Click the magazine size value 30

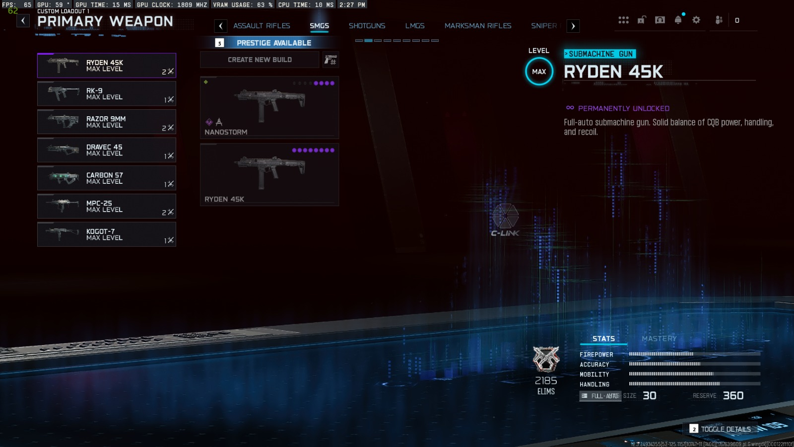point(650,395)
